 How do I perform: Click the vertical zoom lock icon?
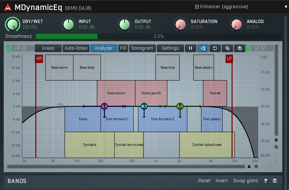click(x=276, y=140)
